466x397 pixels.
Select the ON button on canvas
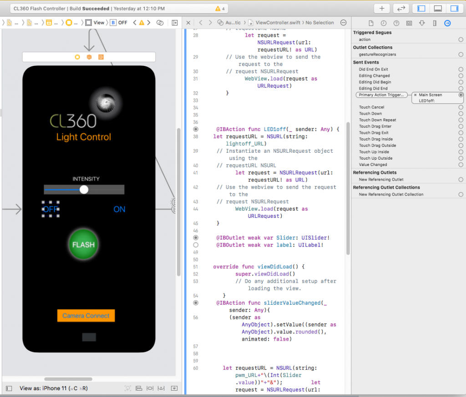[x=120, y=209]
